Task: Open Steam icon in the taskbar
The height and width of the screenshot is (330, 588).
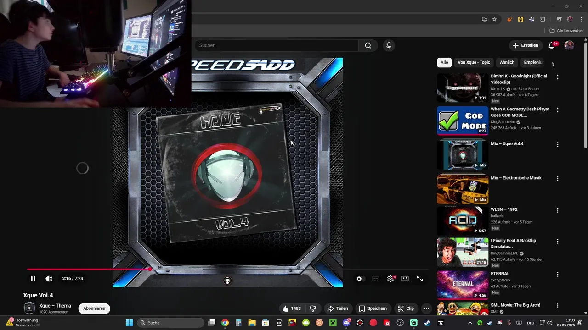Action: [427, 323]
